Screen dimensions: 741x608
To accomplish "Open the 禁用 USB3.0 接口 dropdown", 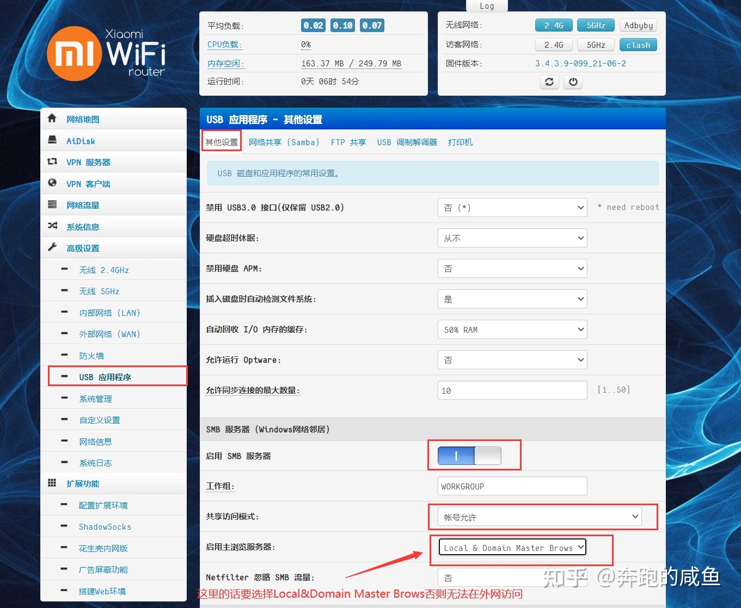I will (512, 207).
